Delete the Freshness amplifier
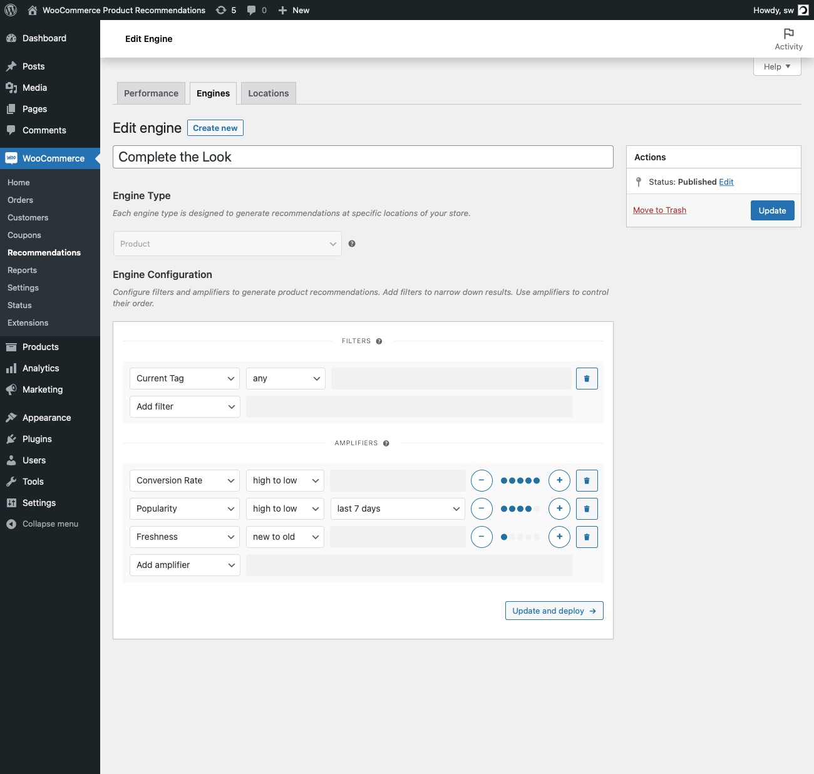814x774 pixels. coord(587,537)
